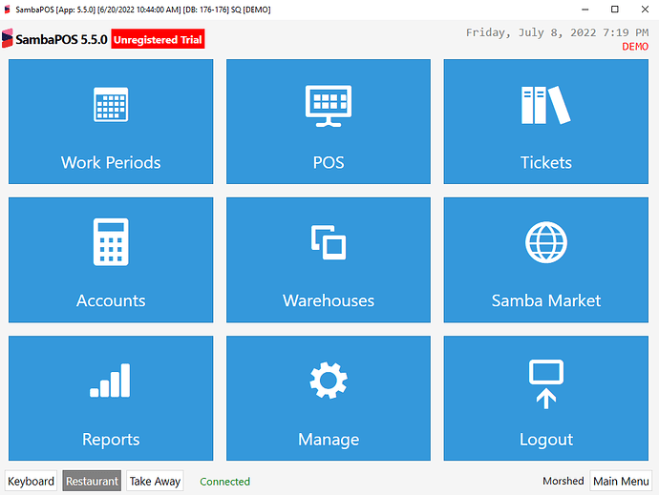Click the SambaPOS 5.5.0 heading text
This screenshot has width=659, height=495.
pos(61,39)
